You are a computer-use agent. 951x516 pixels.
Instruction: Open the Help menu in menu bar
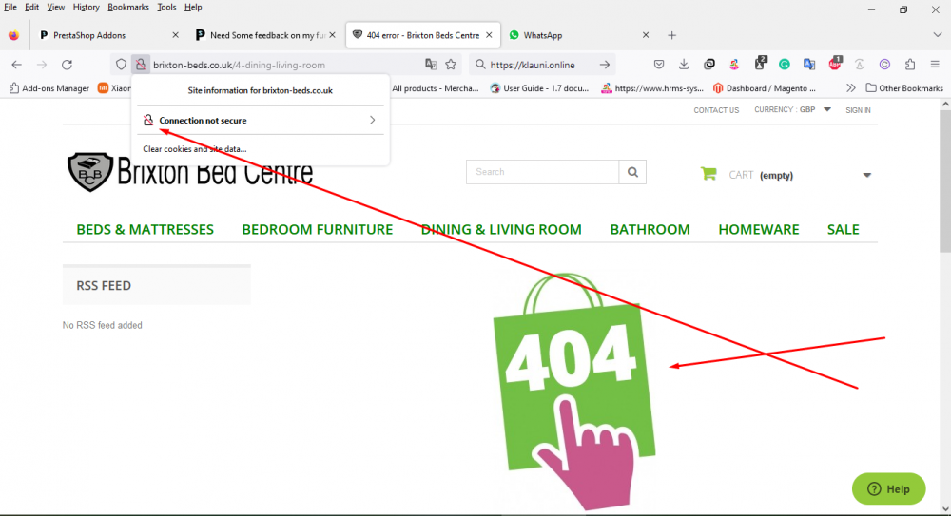click(193, 8)
